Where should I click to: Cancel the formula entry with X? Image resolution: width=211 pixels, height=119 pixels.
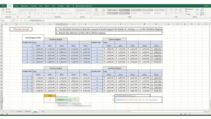coord(17,20)
